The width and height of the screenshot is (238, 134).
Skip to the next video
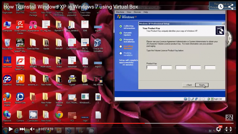click(22, 129)
